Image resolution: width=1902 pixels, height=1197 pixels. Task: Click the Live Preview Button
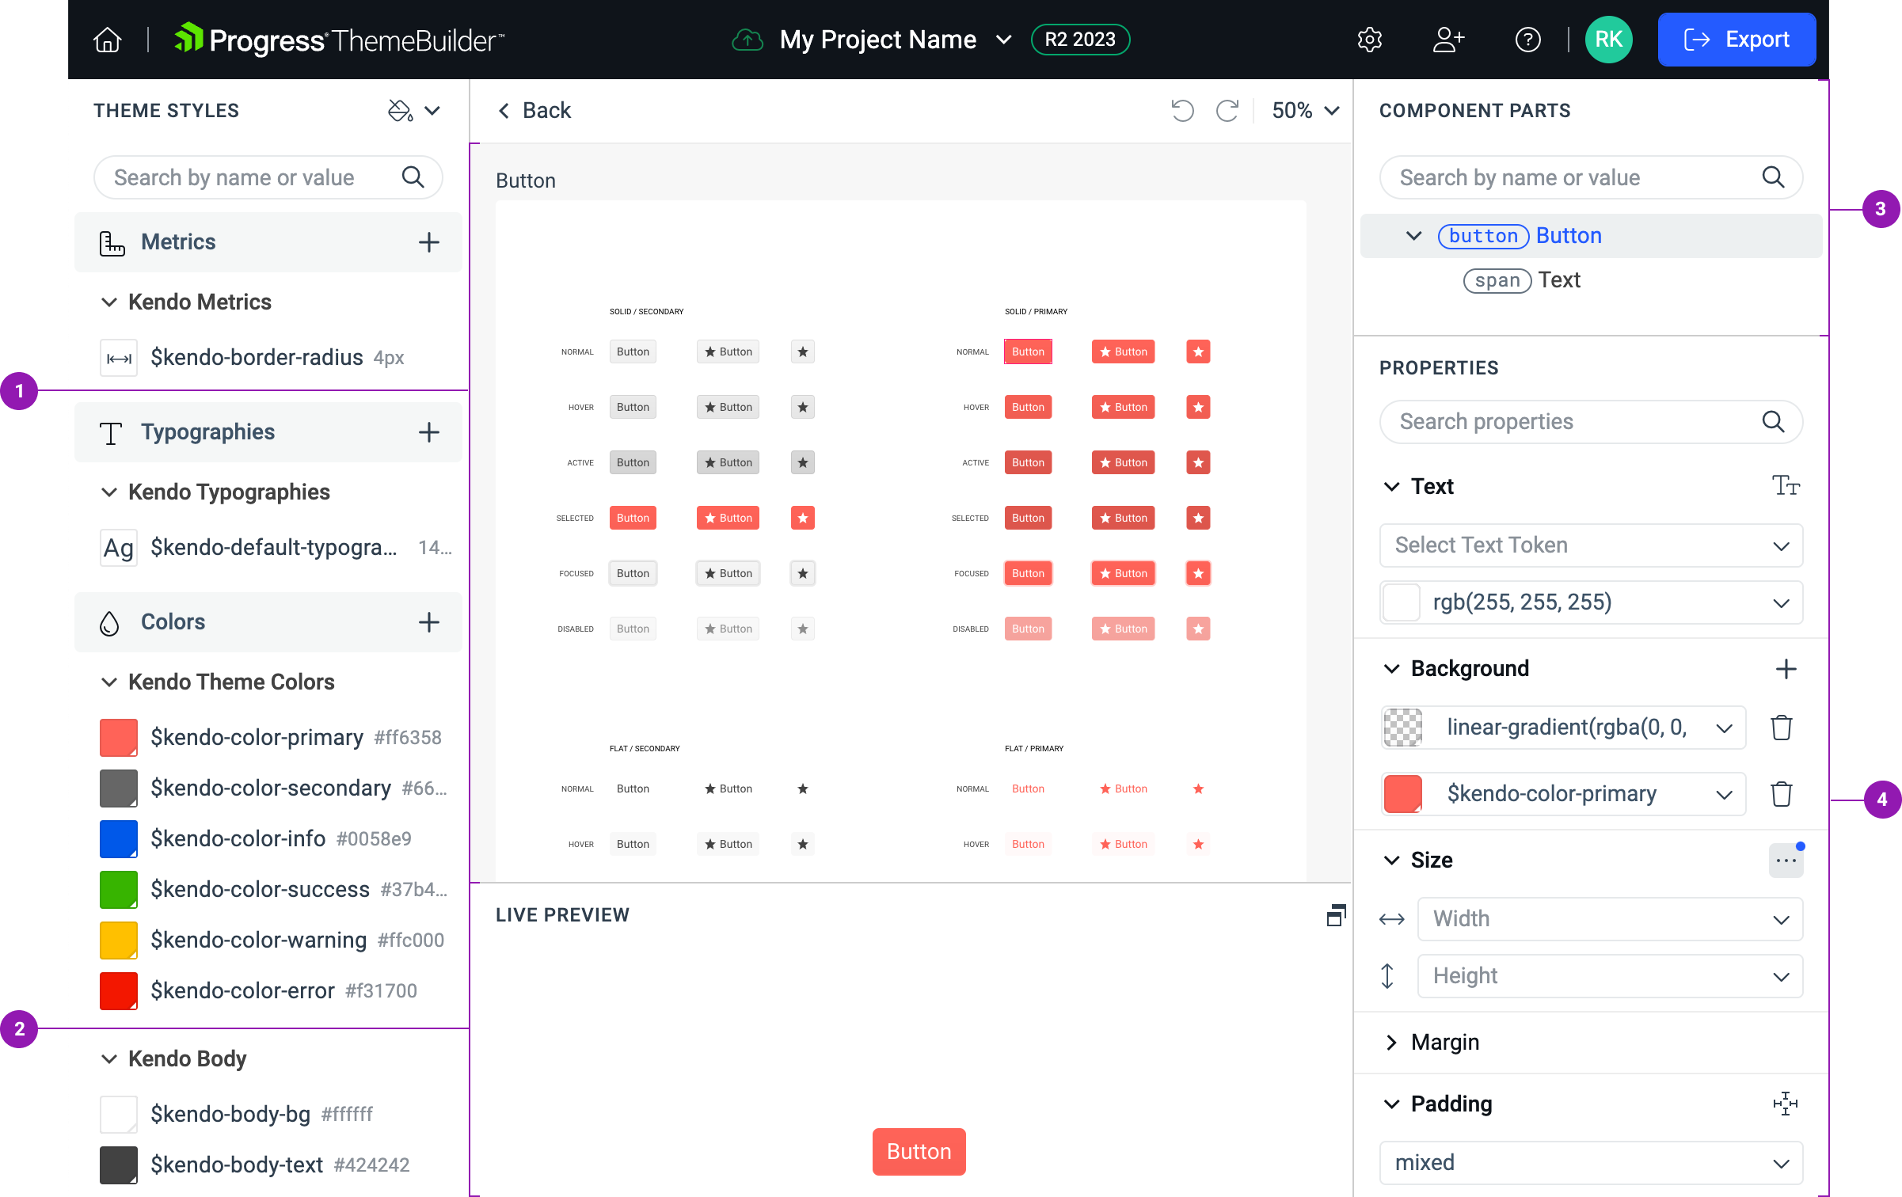[x=919, y=1152]
